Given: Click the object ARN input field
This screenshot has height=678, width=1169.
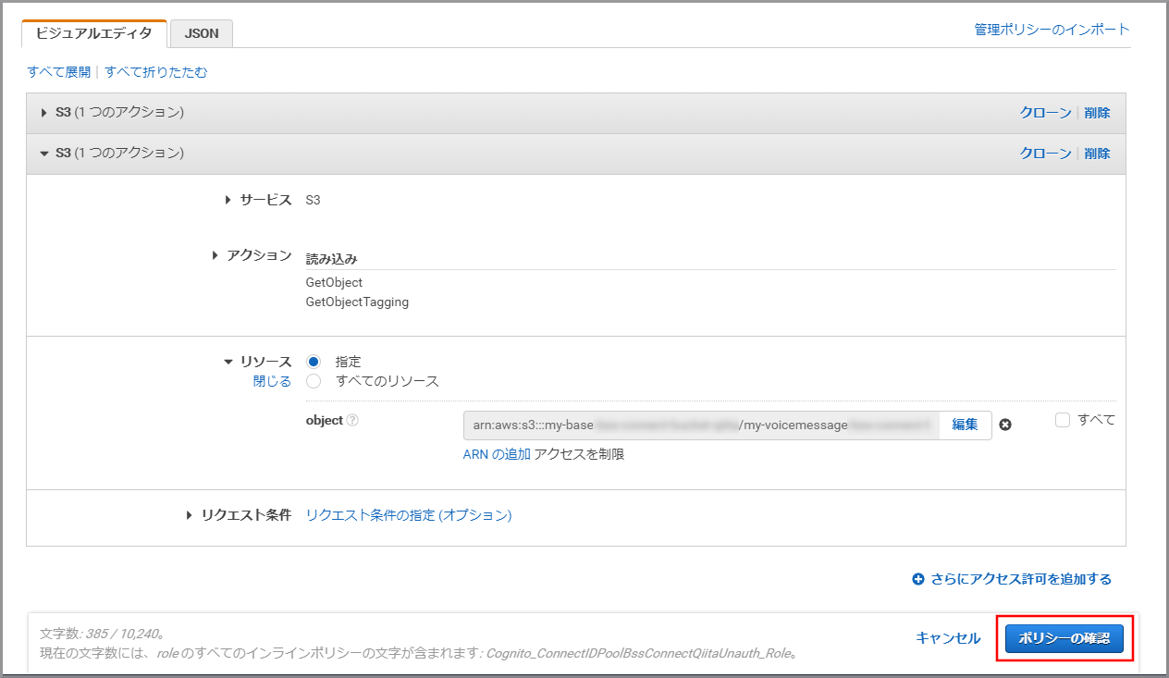Looking at the screenshot, I should point(702,425).
